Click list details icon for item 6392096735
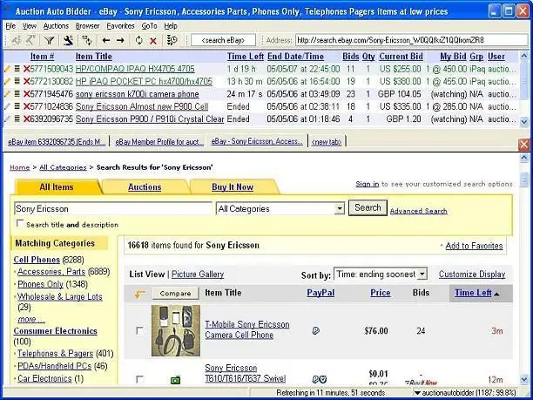The width and height of the screenshot is (533, 400). (x=17, y=119)
